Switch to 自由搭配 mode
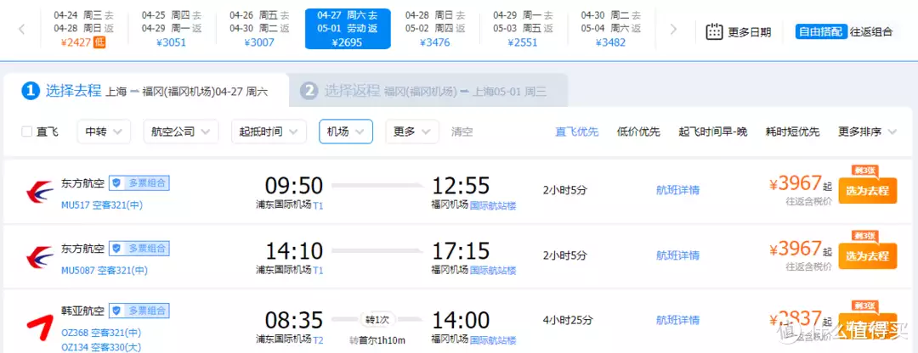The width and height of the screenshot is (918, 353). [x=821, y=31]
